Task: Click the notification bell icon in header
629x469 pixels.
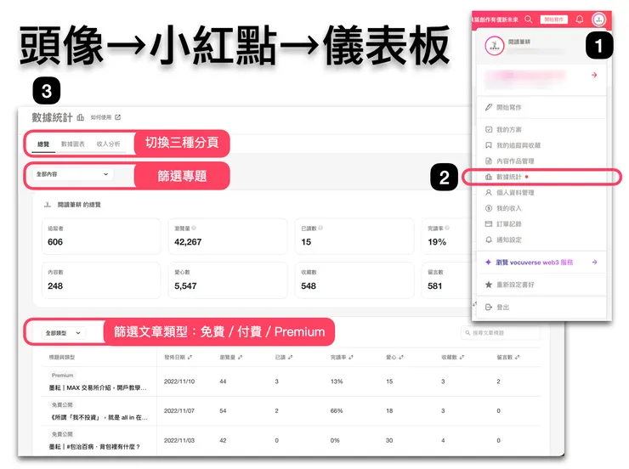Action: pos(580,20)
